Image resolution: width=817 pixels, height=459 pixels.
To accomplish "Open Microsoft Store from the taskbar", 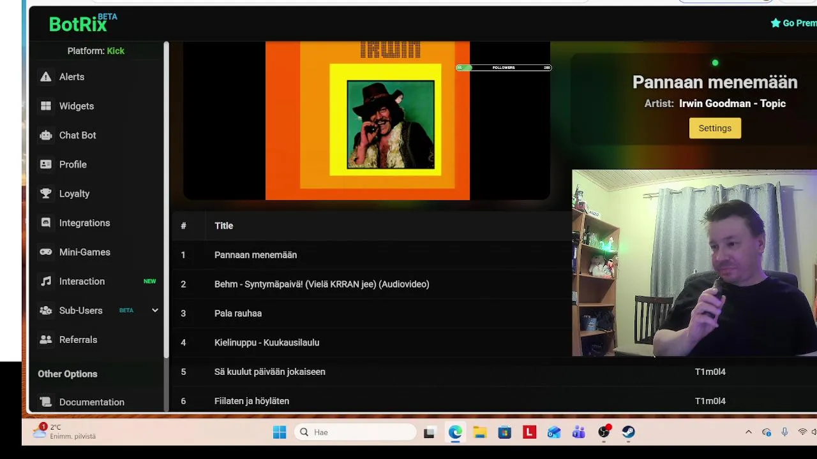I will point(505,432).
